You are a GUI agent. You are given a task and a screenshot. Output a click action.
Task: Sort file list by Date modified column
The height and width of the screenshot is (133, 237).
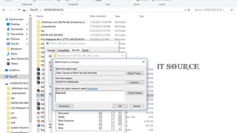click(x=98, y=16)
